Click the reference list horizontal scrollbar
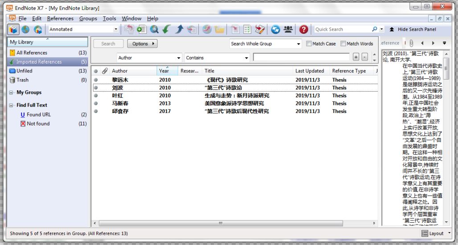 221,223
